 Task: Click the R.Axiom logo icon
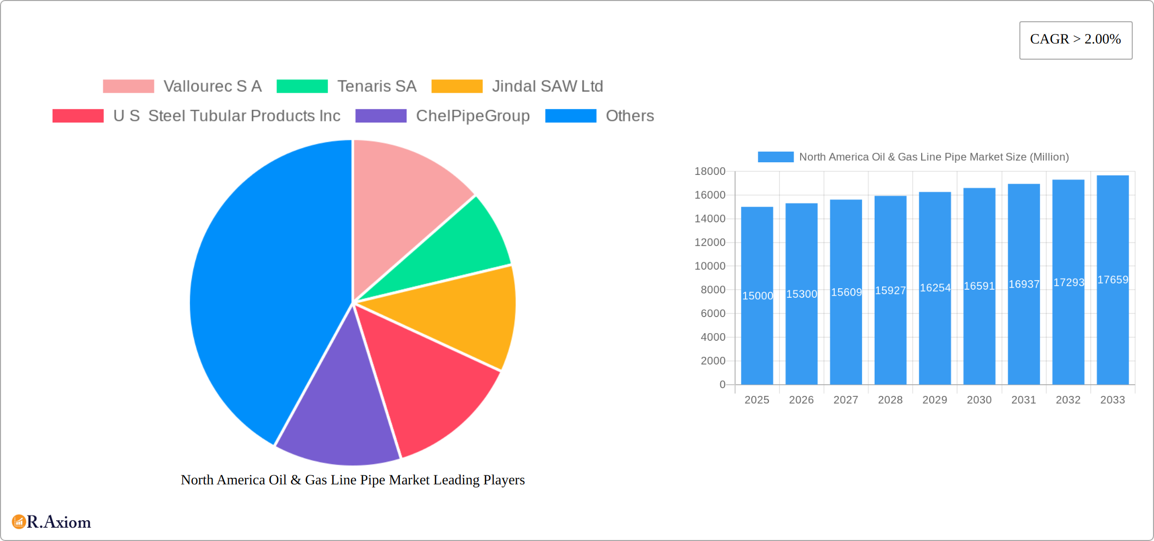point(19,521)
